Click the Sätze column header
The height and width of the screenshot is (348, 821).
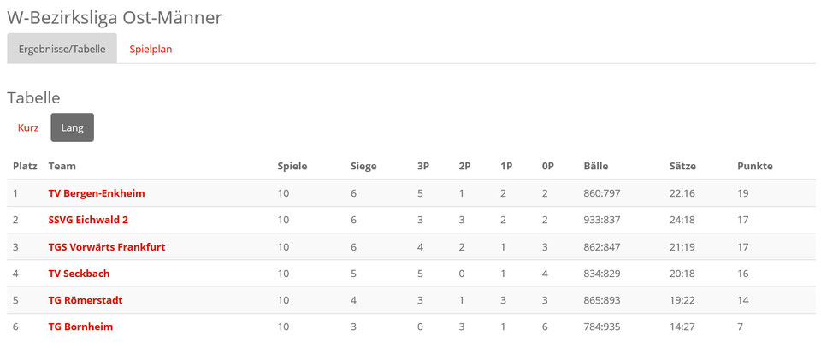coord(682,167)
